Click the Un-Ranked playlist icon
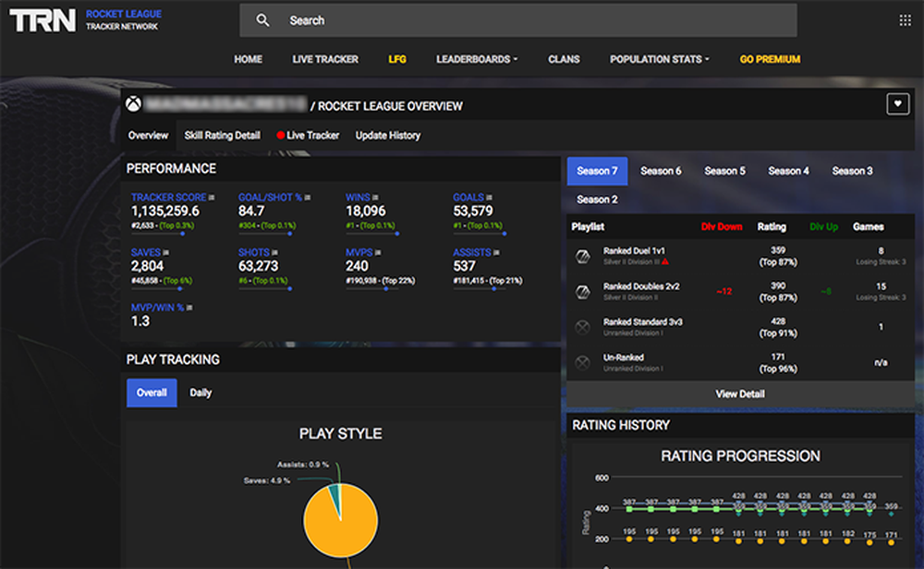 pyautogui.click(x=582, y=362)
